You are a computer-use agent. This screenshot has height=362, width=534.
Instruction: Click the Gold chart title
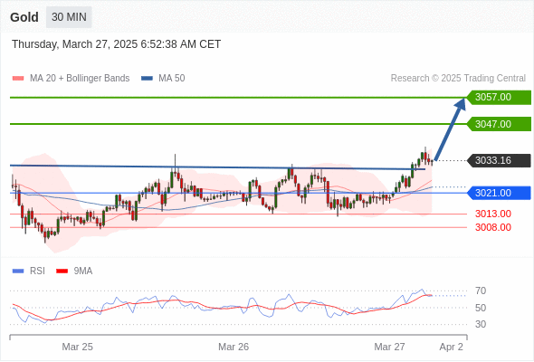[x=24, y=17]
